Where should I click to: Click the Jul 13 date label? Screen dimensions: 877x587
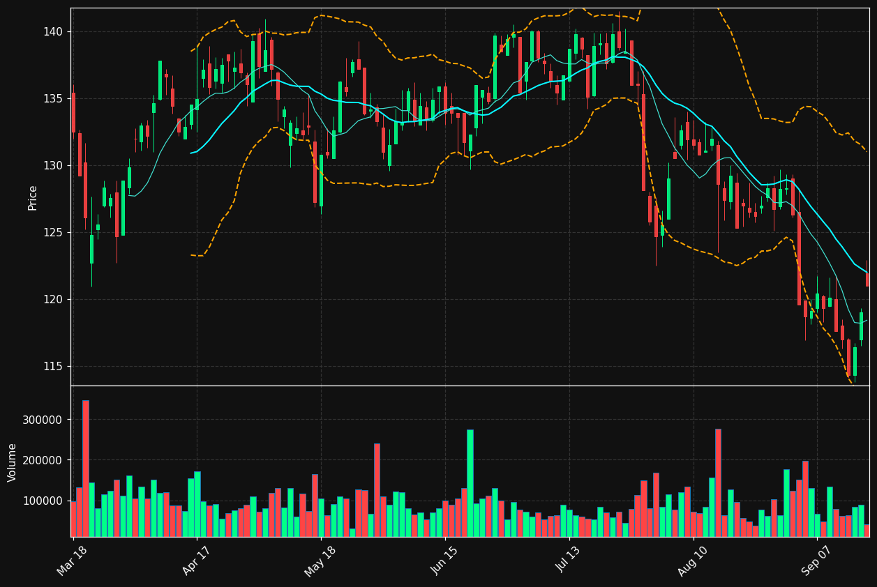569,560
